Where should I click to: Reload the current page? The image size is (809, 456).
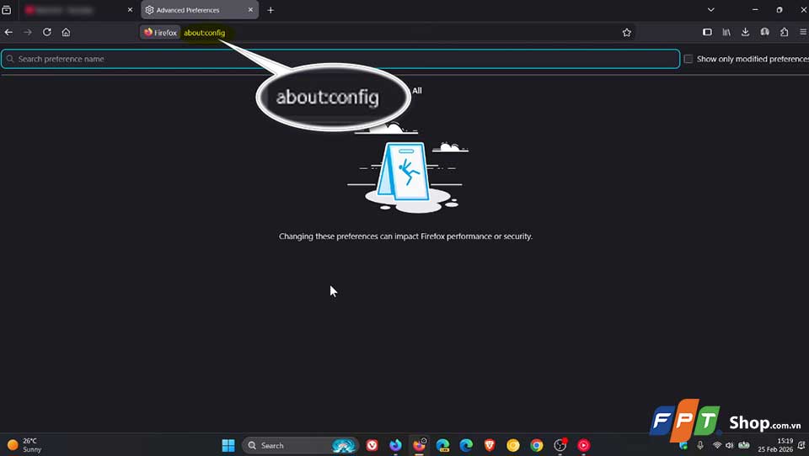(x=47, y=33)
